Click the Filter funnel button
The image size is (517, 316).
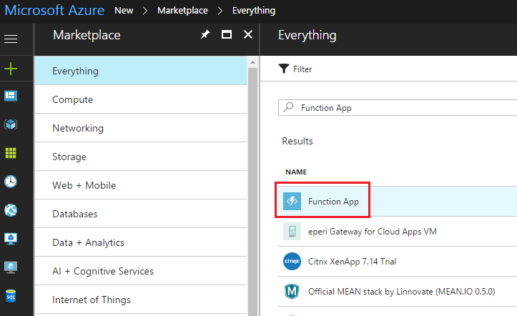click(295, 69)
